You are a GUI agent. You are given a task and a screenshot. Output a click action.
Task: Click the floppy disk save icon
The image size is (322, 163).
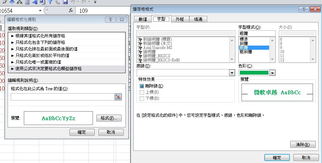tap(65, 2)
